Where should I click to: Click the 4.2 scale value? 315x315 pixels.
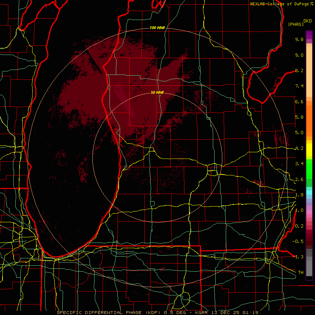[299, 148]
